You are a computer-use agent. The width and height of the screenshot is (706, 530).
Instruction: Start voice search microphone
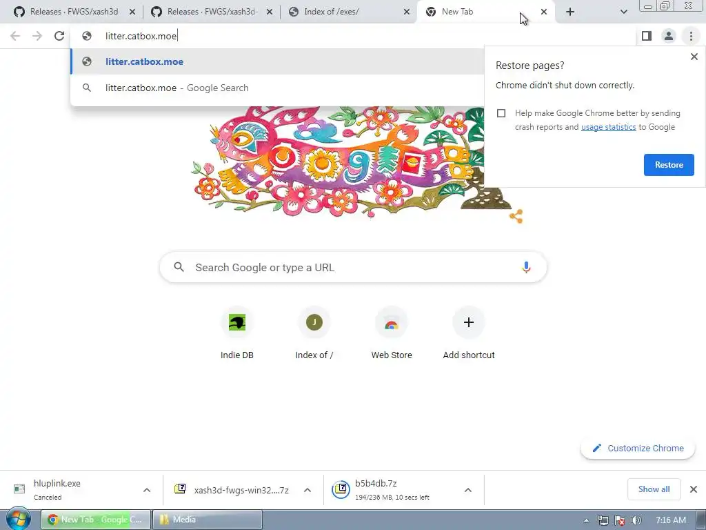tap(526, 267)
